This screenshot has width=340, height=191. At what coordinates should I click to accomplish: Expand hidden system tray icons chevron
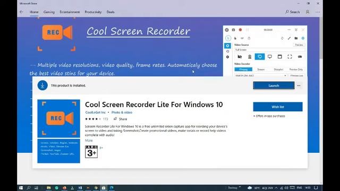pyautogui.click(x=276, y=188)
